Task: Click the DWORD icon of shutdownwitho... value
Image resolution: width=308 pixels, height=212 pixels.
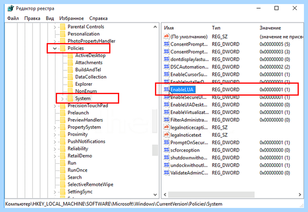Action: pyautogui.click(x=166, y=158)
